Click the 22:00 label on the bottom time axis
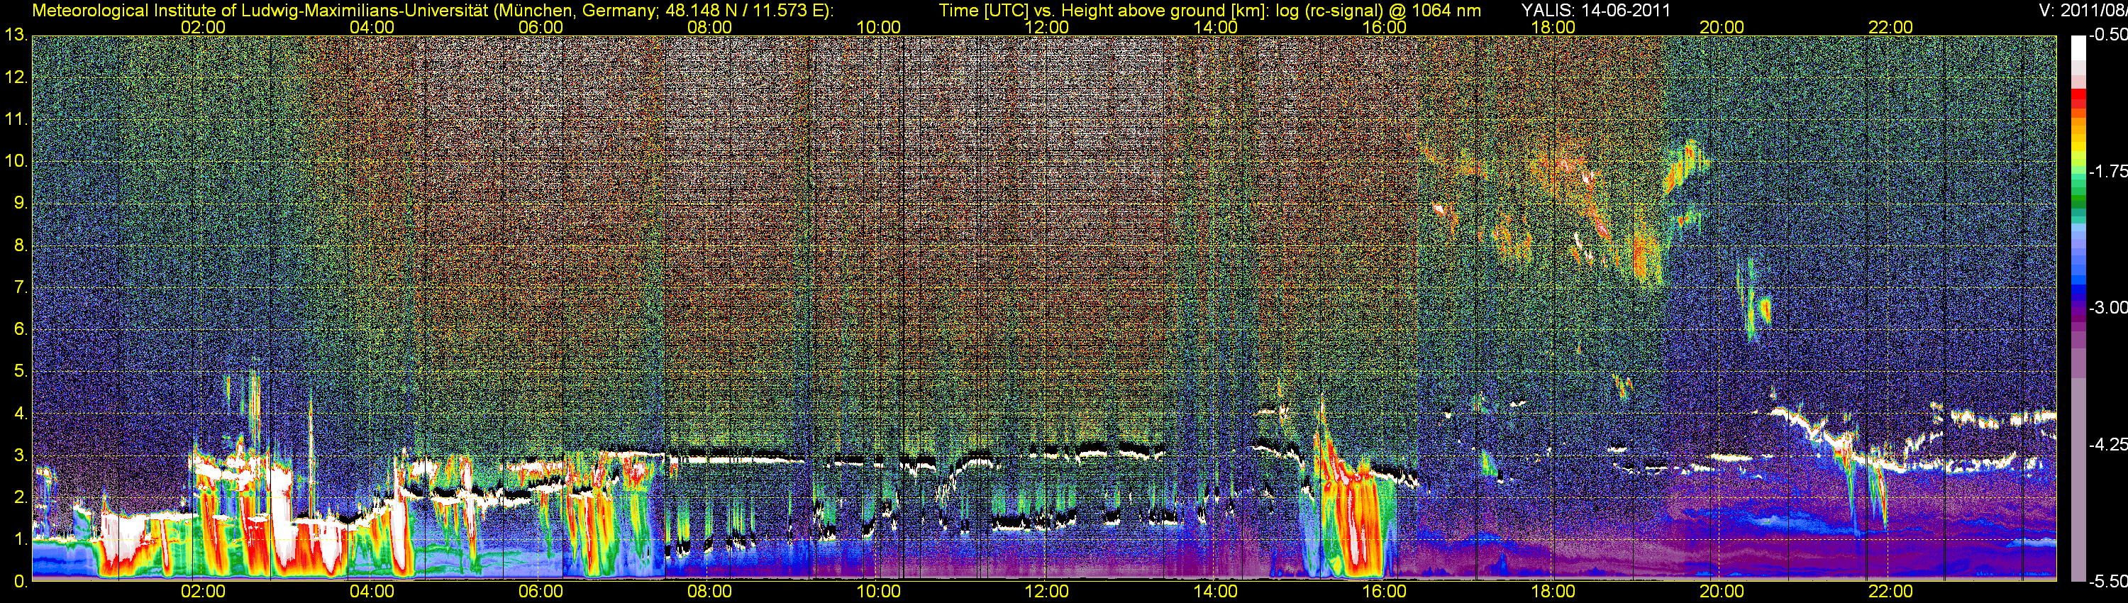The image size is (2128, 603). (x=1890, y=592)
